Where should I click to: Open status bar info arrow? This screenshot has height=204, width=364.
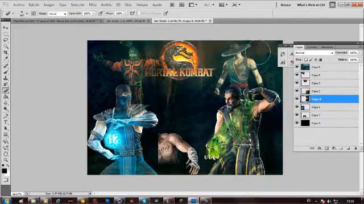click(x=90, y=194)
